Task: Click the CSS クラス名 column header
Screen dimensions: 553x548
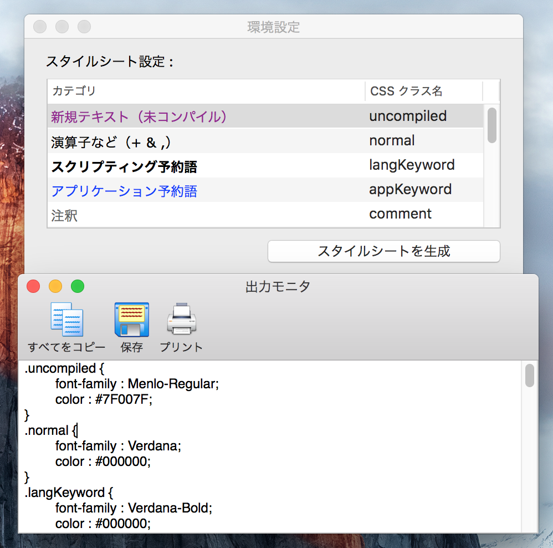Action: 424,91
